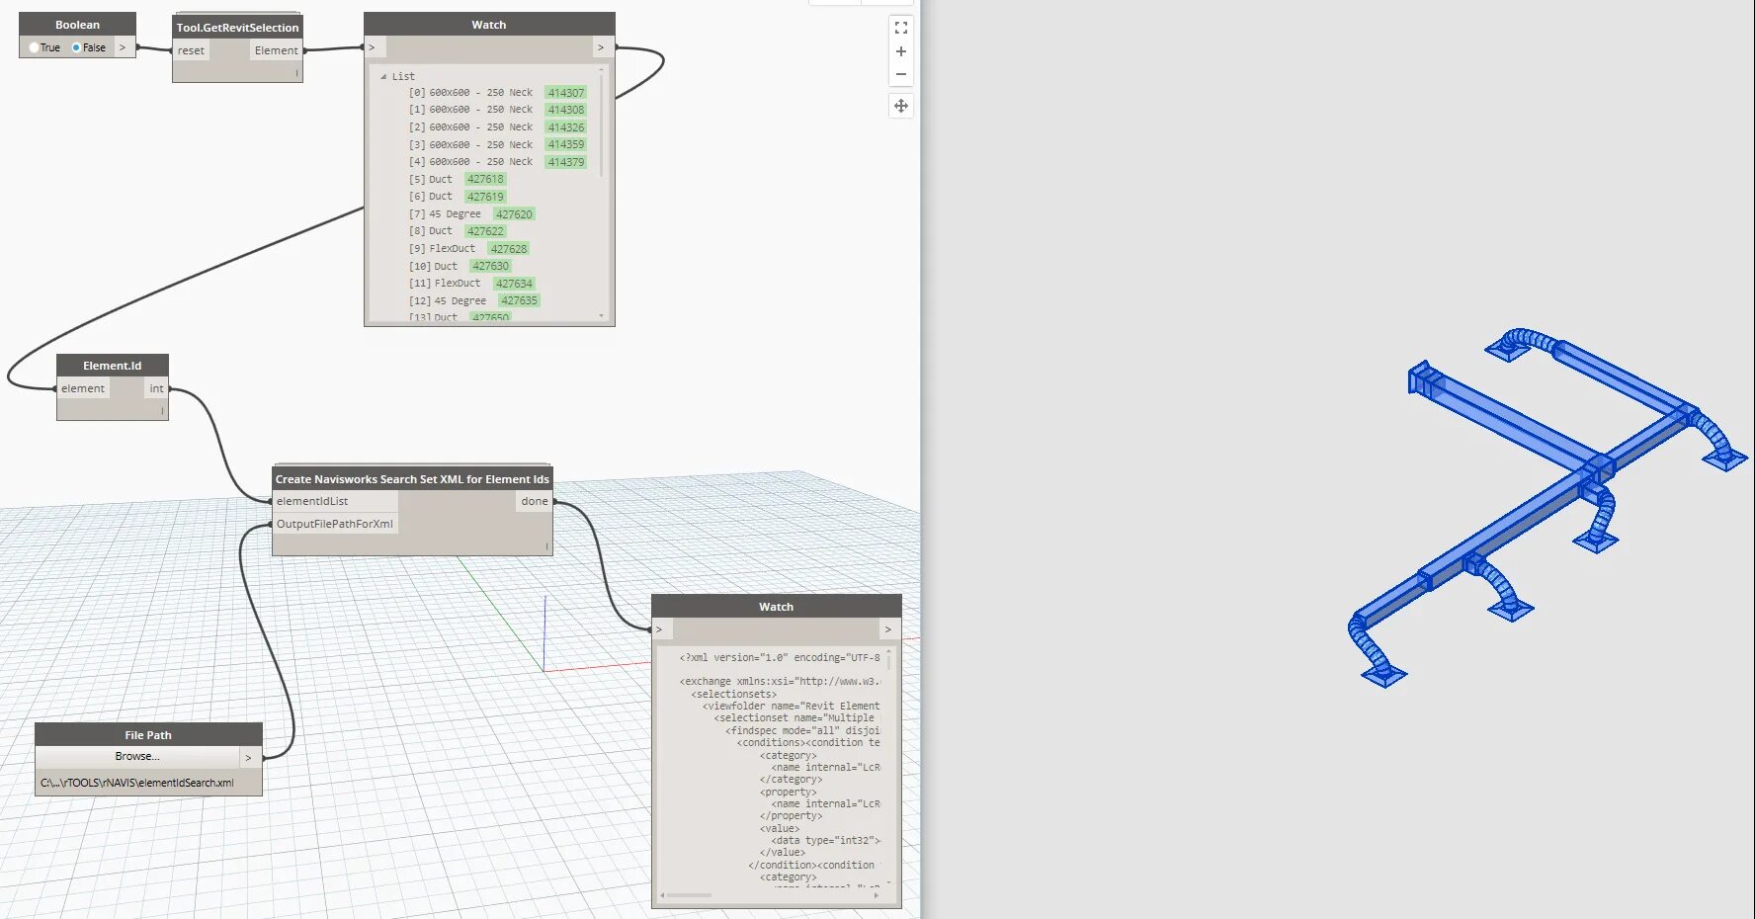Zoom in with the plus icon
The width and height of the screenshot is (1755, 919).
pos(900,51)
